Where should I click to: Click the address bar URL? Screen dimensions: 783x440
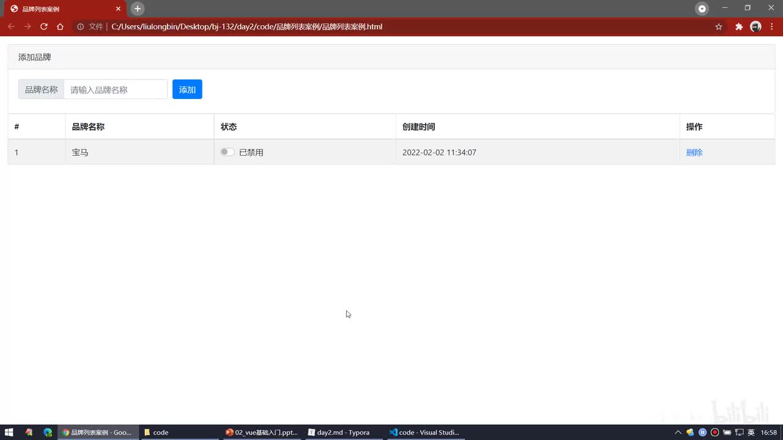(x=247, y=27)
